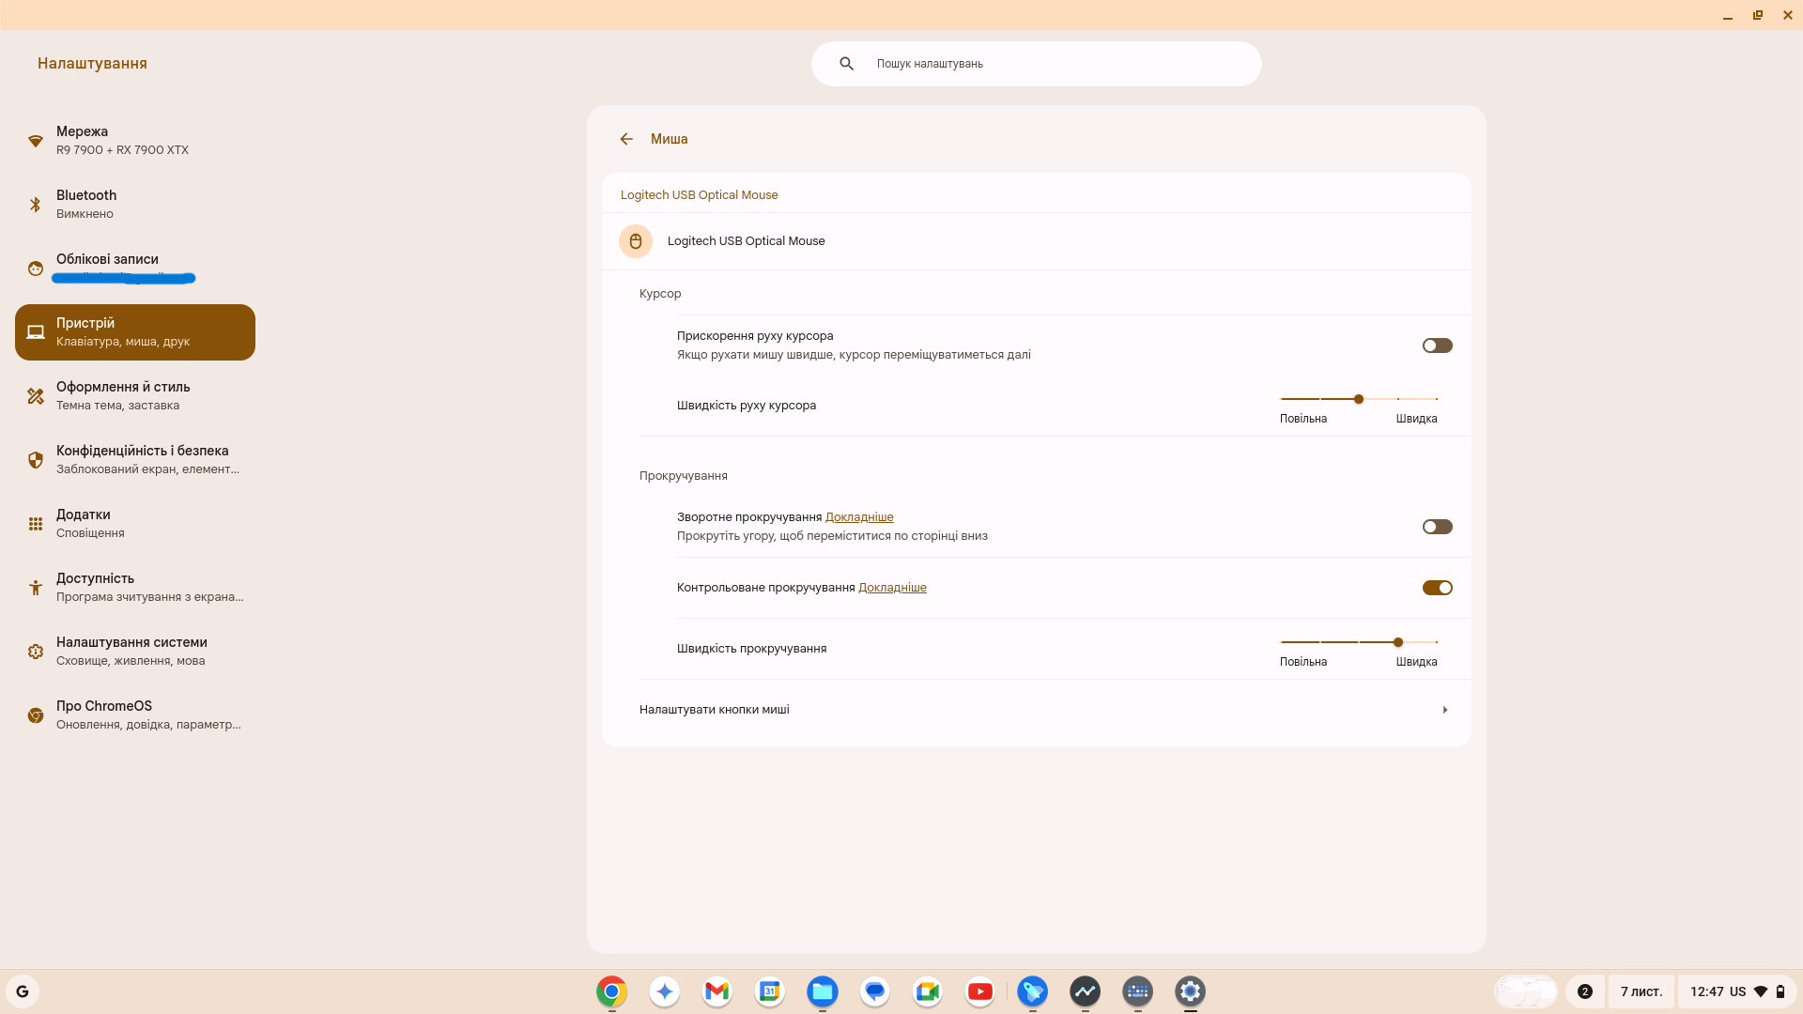Launch Gmail from the shelf
This screenshot has height=1014, width=1803.
[717, 991]
